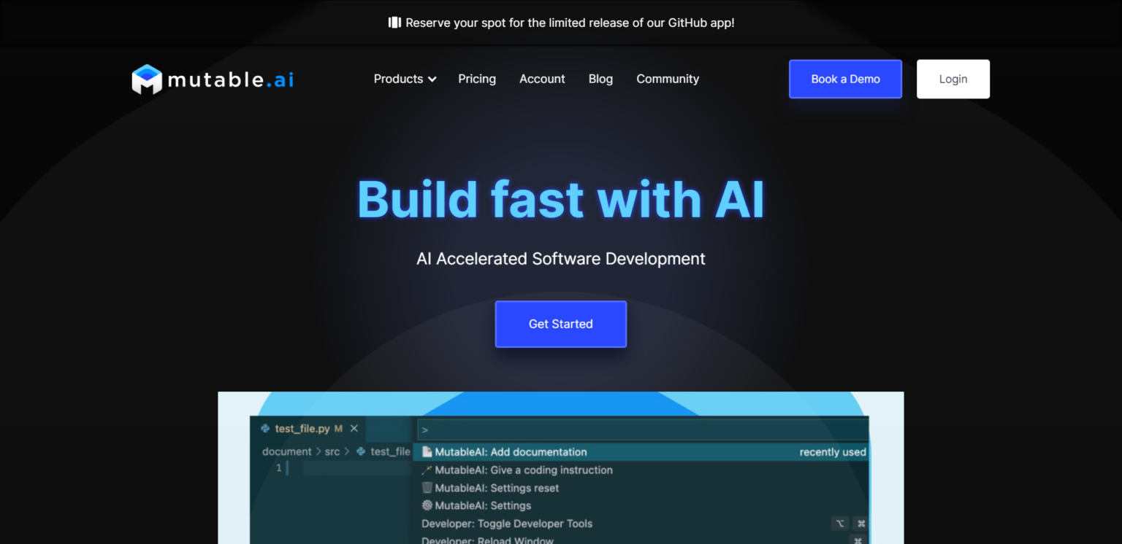Screen dimensions: 1122x544
Task: Open the Pricing menu item
Action: pyautogui.click(x=477, y=79)
